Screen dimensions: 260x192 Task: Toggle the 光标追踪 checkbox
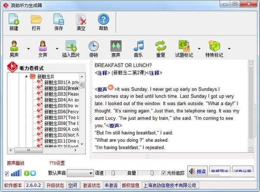[163, 173]
